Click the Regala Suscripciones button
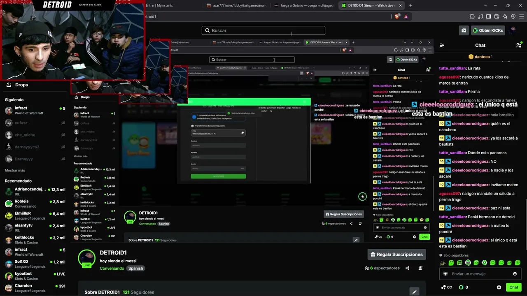The width and height of the screenshot is (527, 296). [x=397, y=254]
